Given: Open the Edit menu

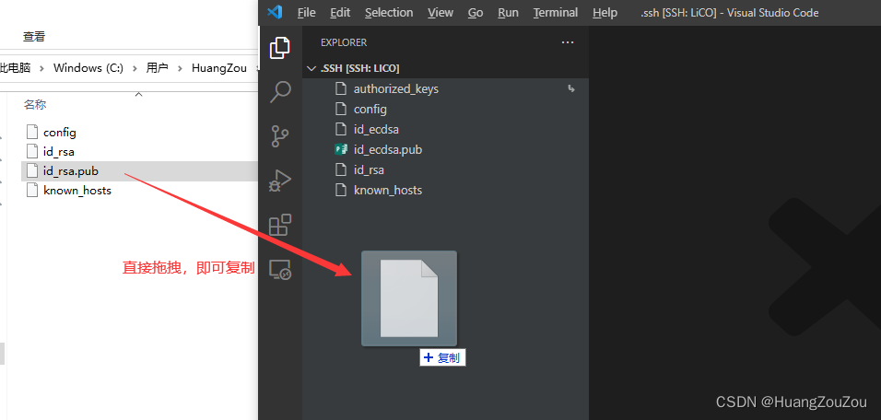Looking at the screenshot, I should (340, 12).
